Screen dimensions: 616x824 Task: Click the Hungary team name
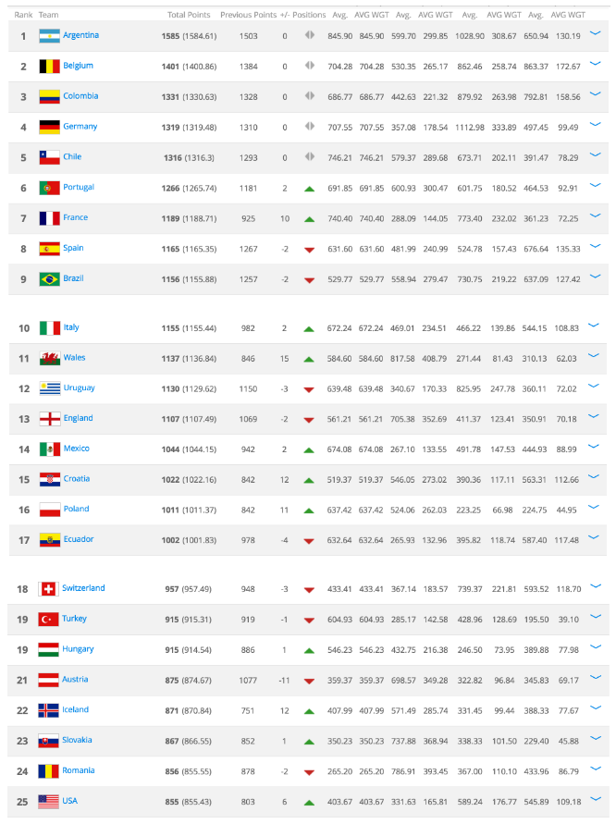click(x=78, y=649)
